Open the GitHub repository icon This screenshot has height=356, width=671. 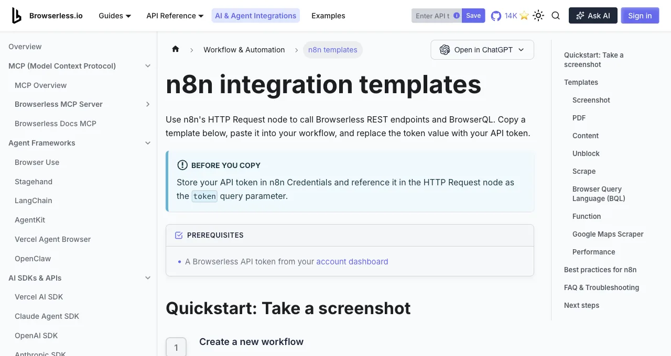(496, 16)
